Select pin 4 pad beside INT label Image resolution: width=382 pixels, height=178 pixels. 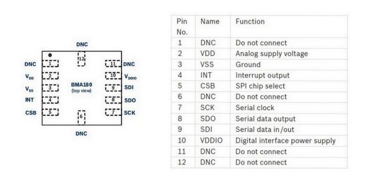(51, 100)
